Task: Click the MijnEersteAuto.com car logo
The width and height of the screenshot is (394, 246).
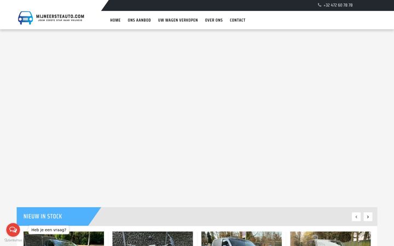Action: tap(25, 18)
